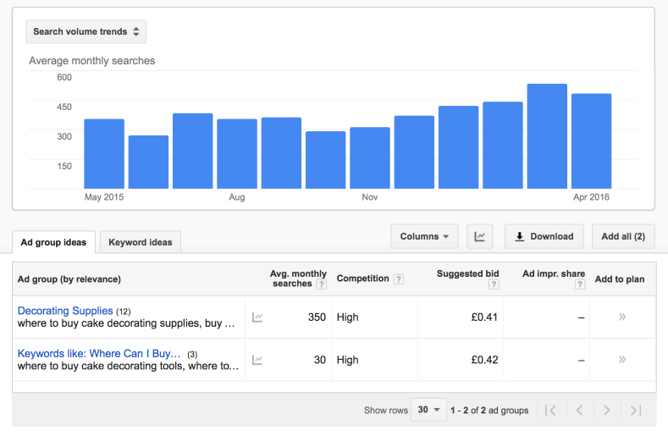Click the Download button
Viewport: 668px width, 441px height.
544,236
